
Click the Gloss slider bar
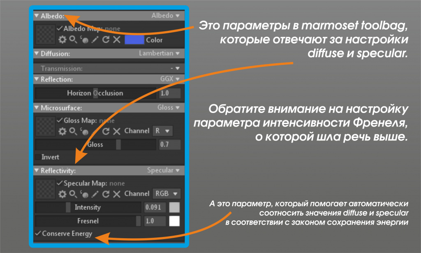(95, 145)
